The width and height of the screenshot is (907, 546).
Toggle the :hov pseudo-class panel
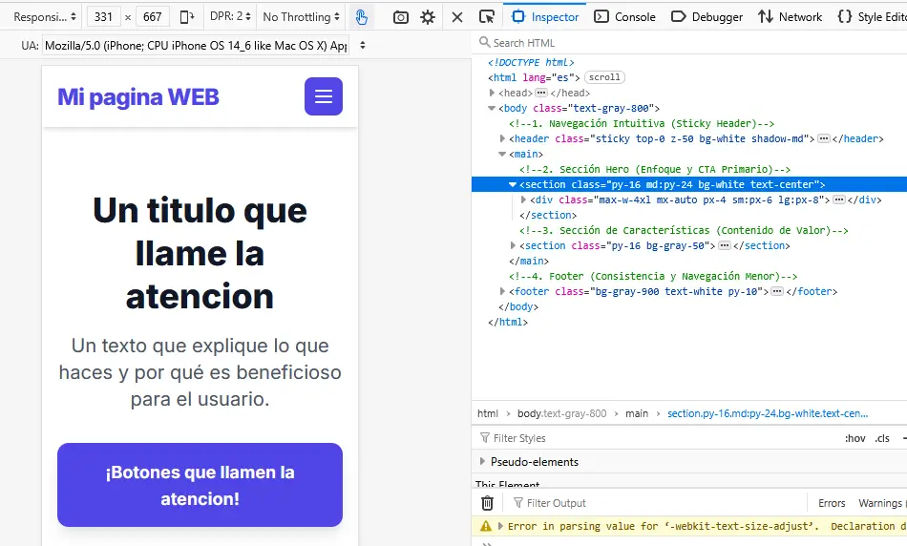click(854, 438)
